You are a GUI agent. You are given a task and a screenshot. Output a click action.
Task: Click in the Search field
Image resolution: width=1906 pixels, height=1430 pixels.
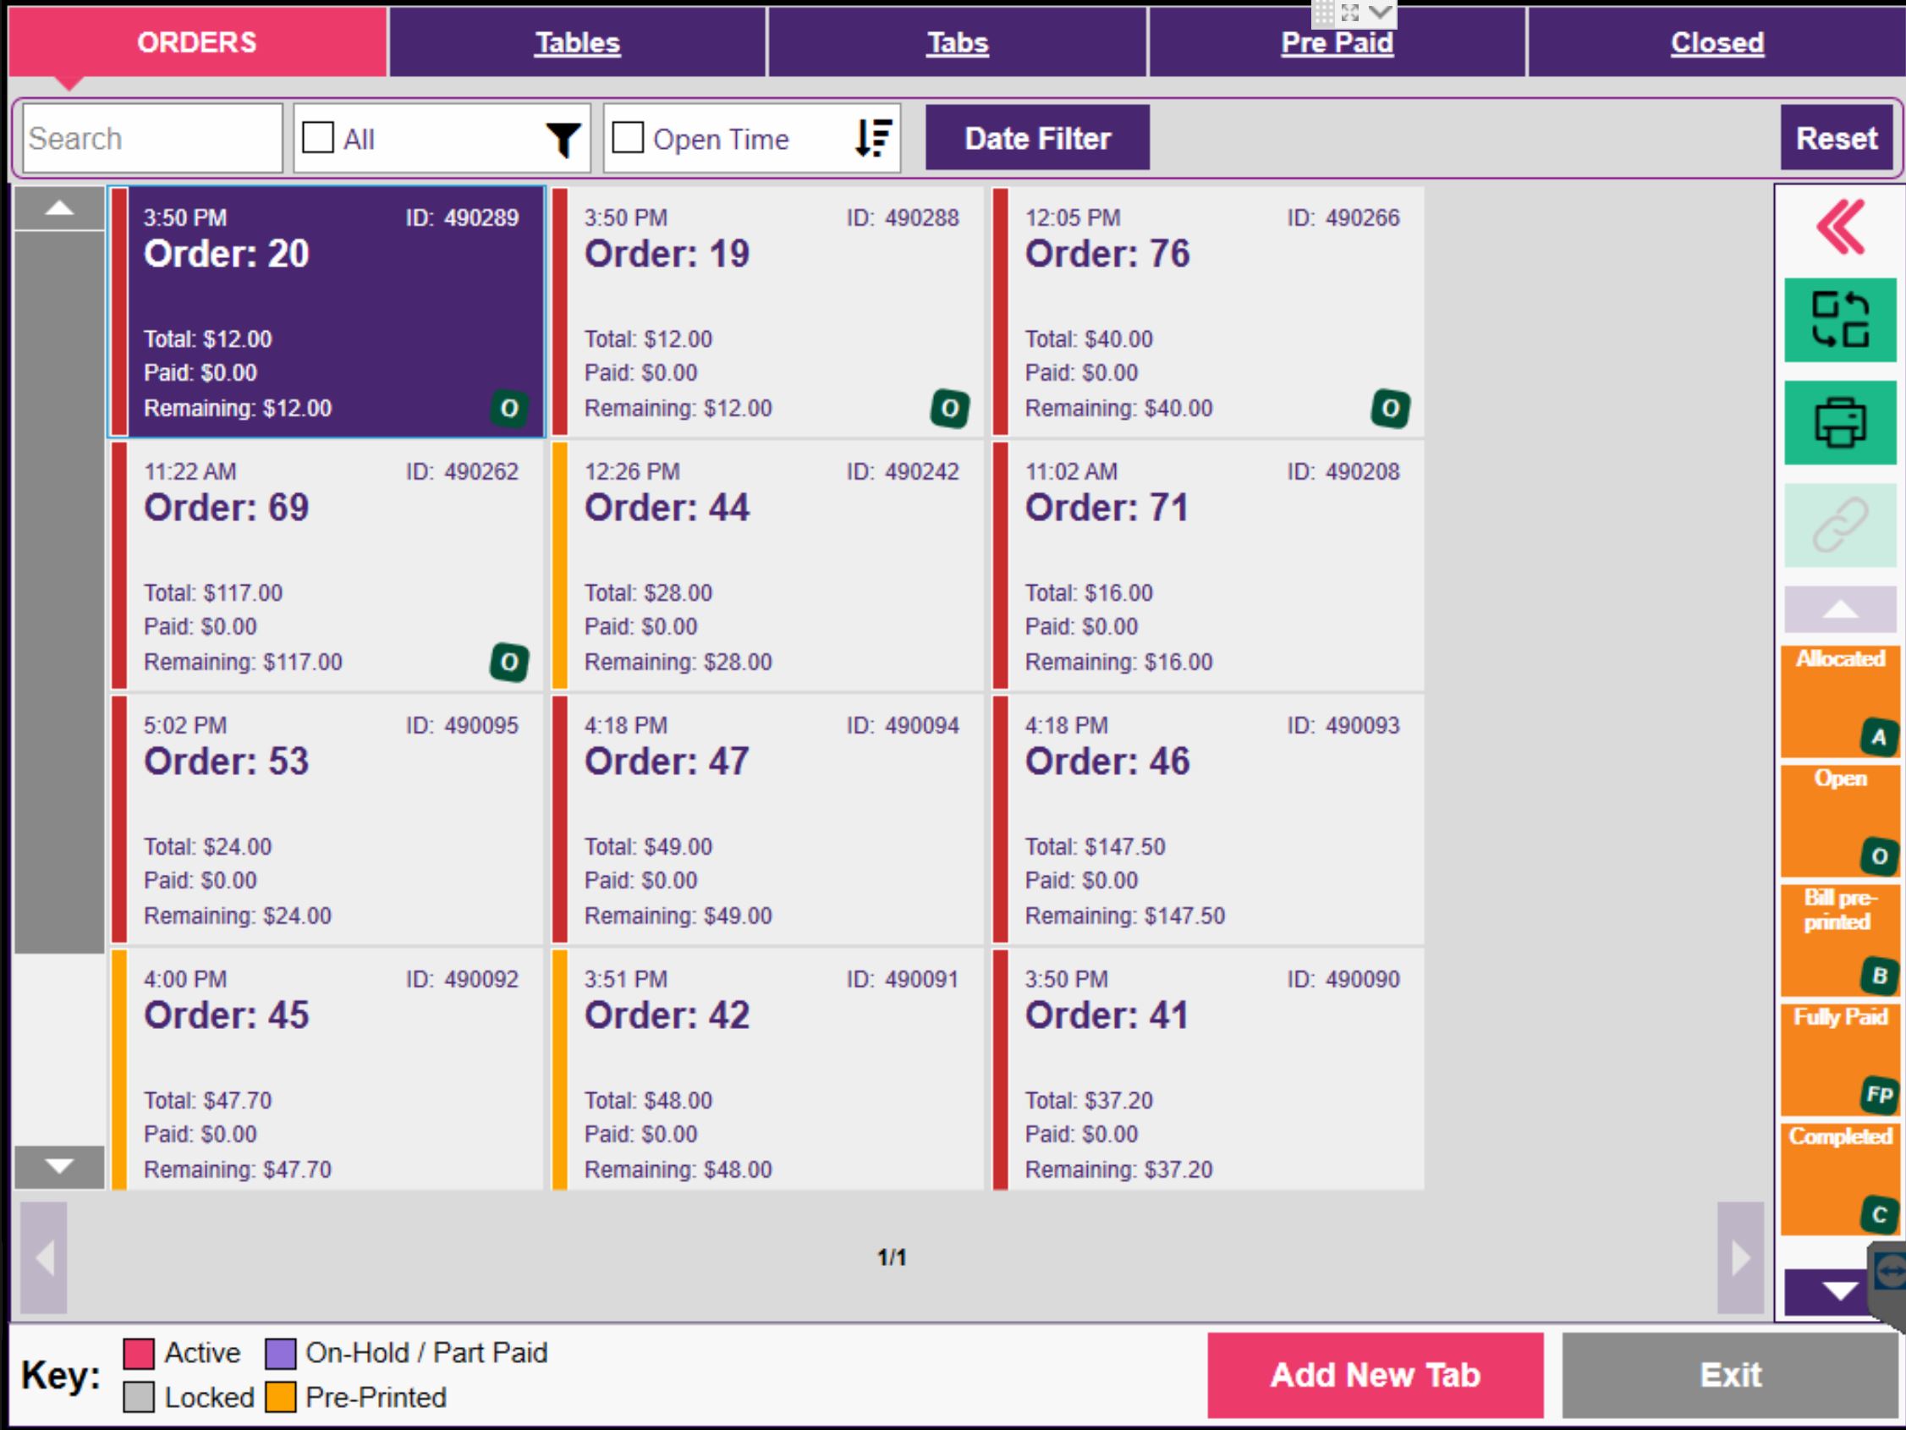[152, 139]
